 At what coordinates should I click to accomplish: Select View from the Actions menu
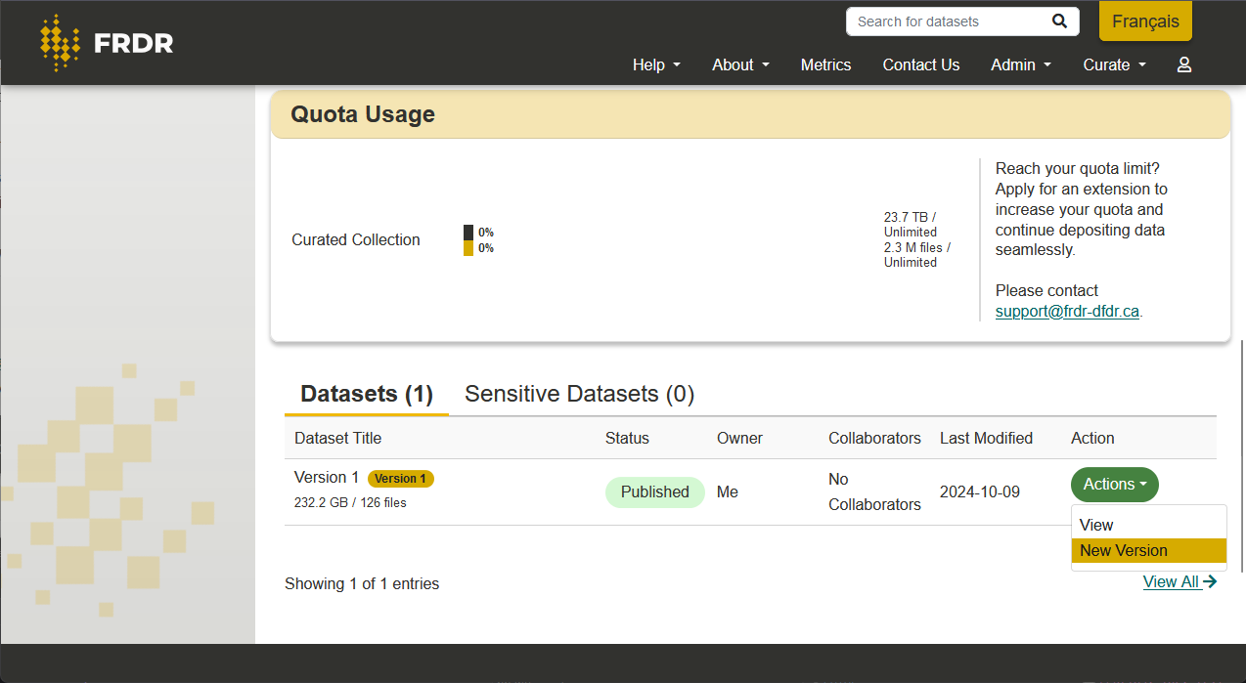pyautogui.click(x=1148, y=526)
